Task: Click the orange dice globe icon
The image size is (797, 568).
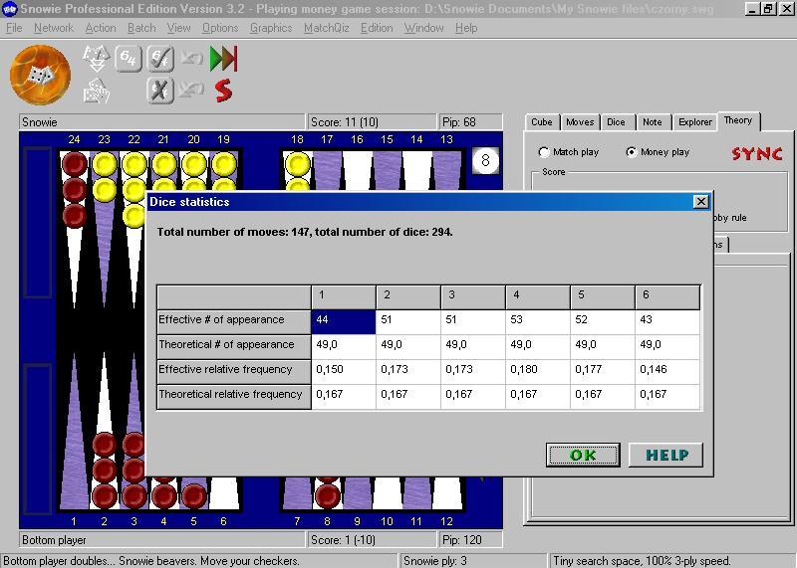Action: point(40,75)
